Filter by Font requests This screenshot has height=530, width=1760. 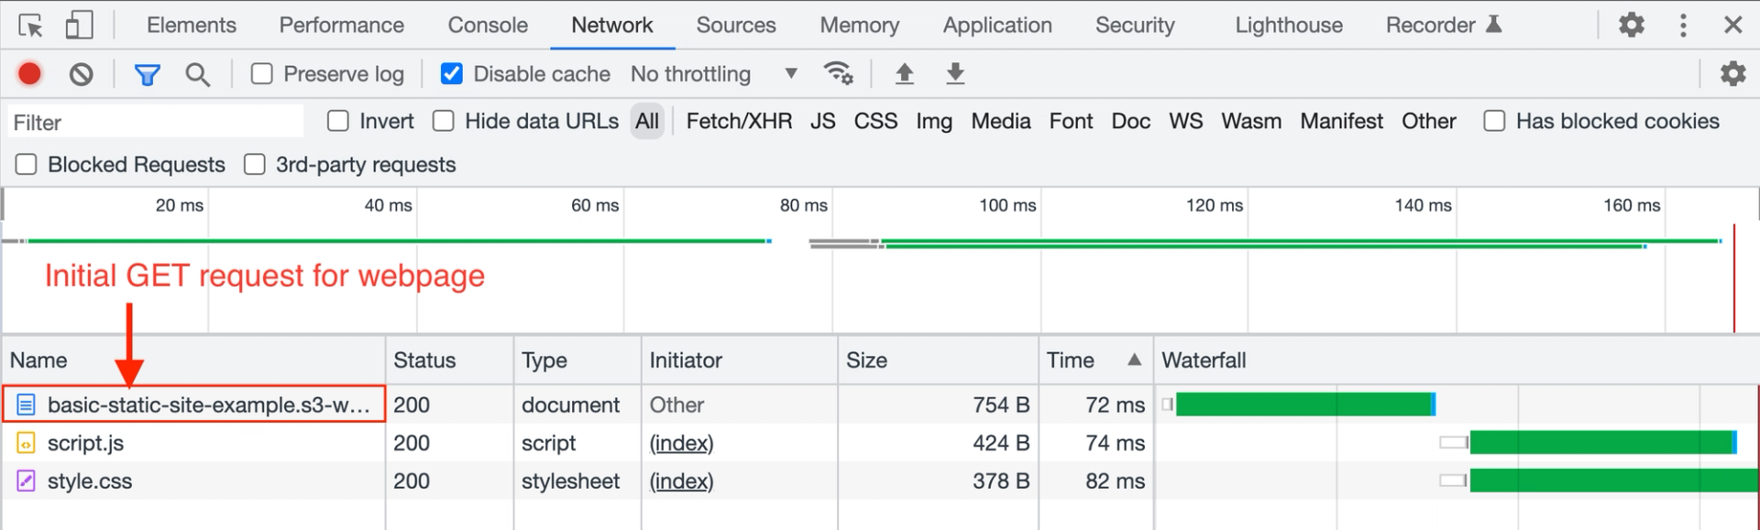point(1071,121)
